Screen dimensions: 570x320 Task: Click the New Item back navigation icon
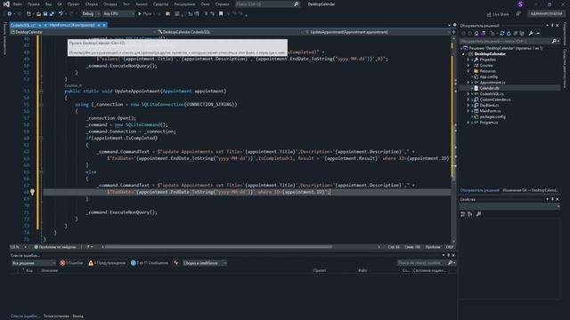click(x=9, y=14)
